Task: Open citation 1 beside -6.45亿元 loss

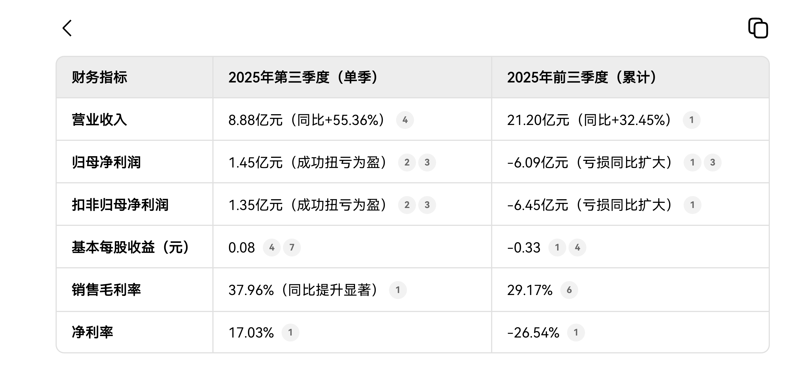Action: point(692,205)
